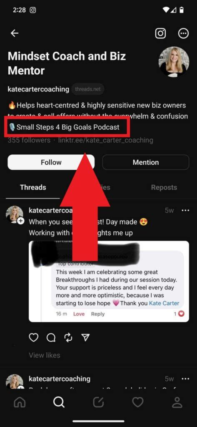The width and height of the screenshot is (197, 427).
Task: Open Activity heart in bottom navigation
Action: point(138,402)
